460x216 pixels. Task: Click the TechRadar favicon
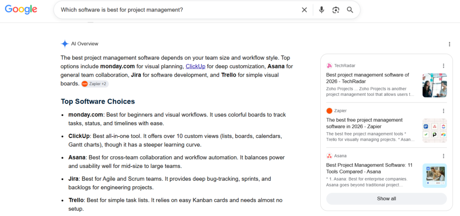pyautogui.click(x=329, y=65)
